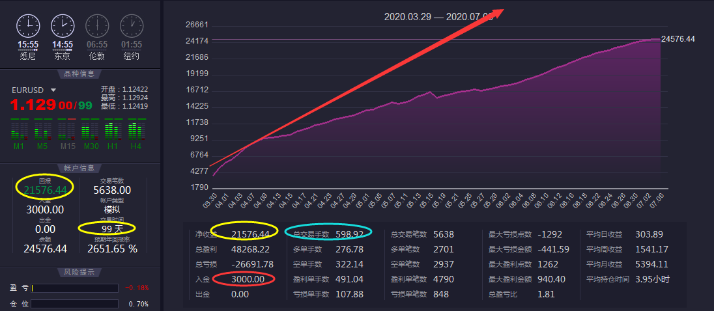Click the 平均月收益 5394.11 value
714x311 pixels.
651,264
